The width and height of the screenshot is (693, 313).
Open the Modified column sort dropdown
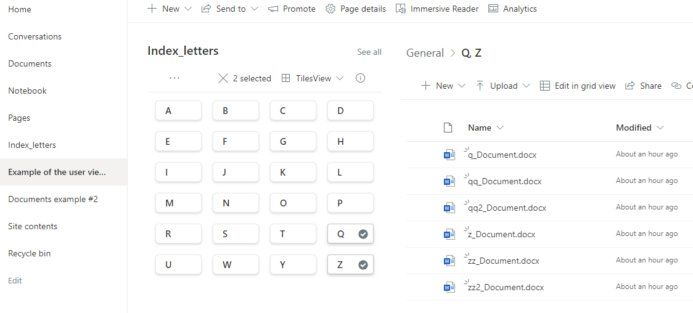(x=660, y=128)
